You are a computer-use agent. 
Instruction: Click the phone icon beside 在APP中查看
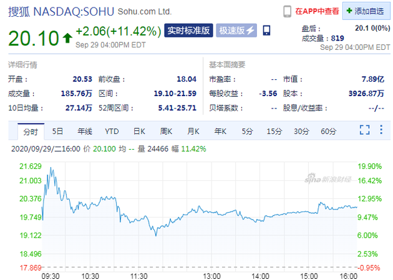click(287, 11)
